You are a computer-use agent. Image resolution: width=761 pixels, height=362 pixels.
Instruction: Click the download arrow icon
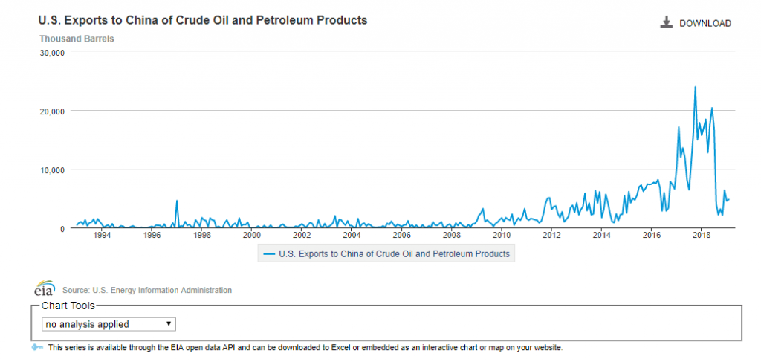[666, 23]
